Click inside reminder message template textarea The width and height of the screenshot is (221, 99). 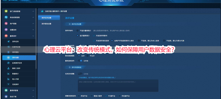[x=118, y=86]
